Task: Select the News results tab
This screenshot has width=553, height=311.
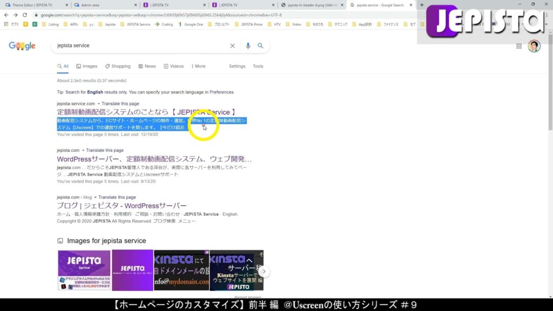Action: pyautogui.click(x=147, y=66)
